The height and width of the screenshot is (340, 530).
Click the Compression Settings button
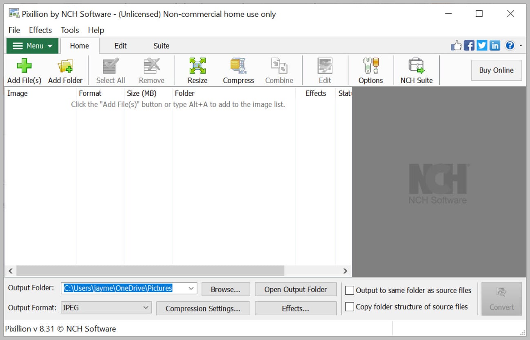(203, 308)
